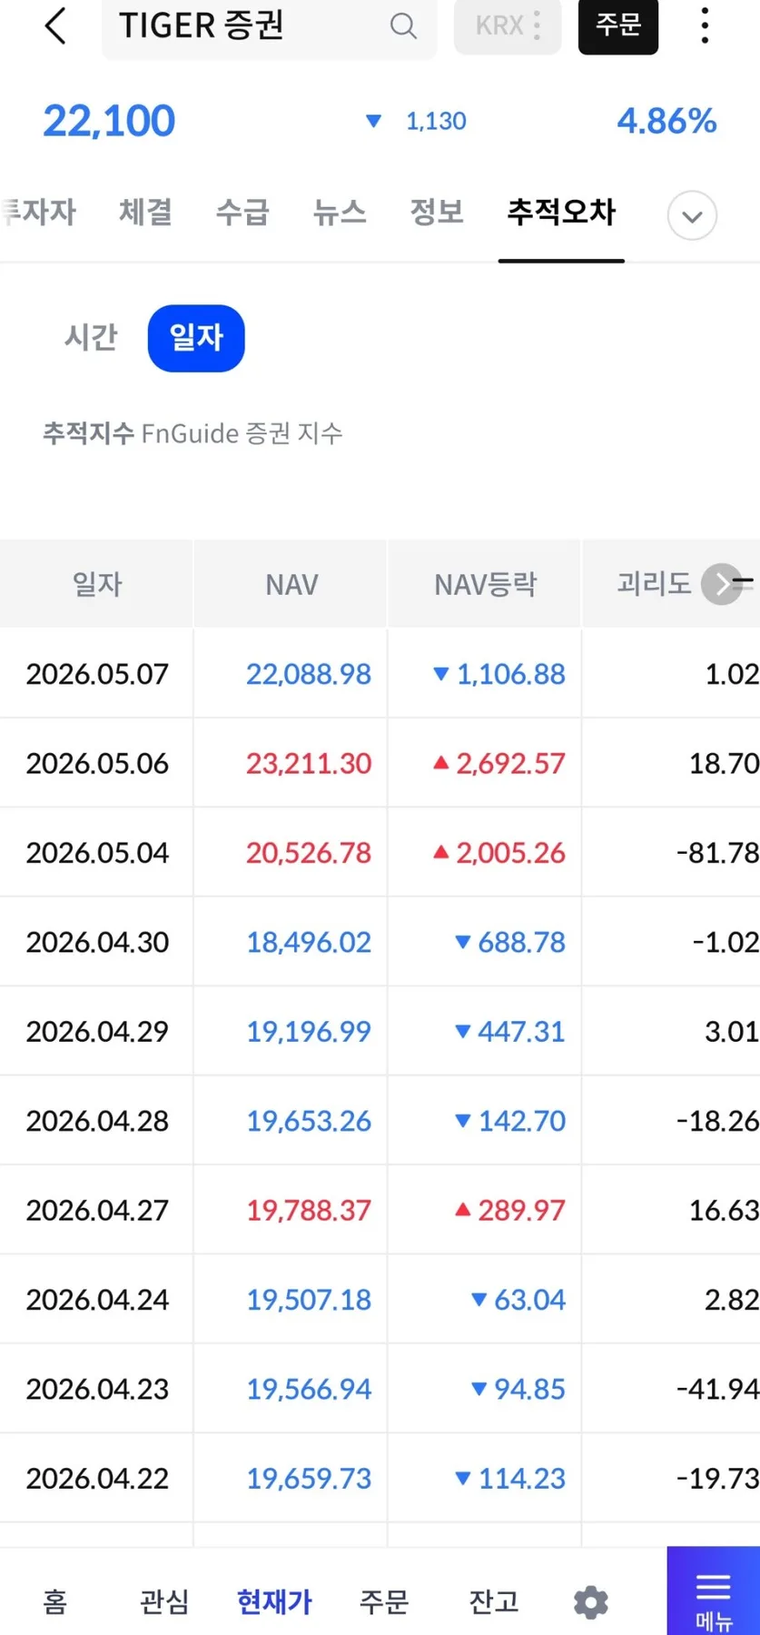Screen dimensions: 760x1635
Task: Tap the 1,130 price change value
Action: point(436,121)
